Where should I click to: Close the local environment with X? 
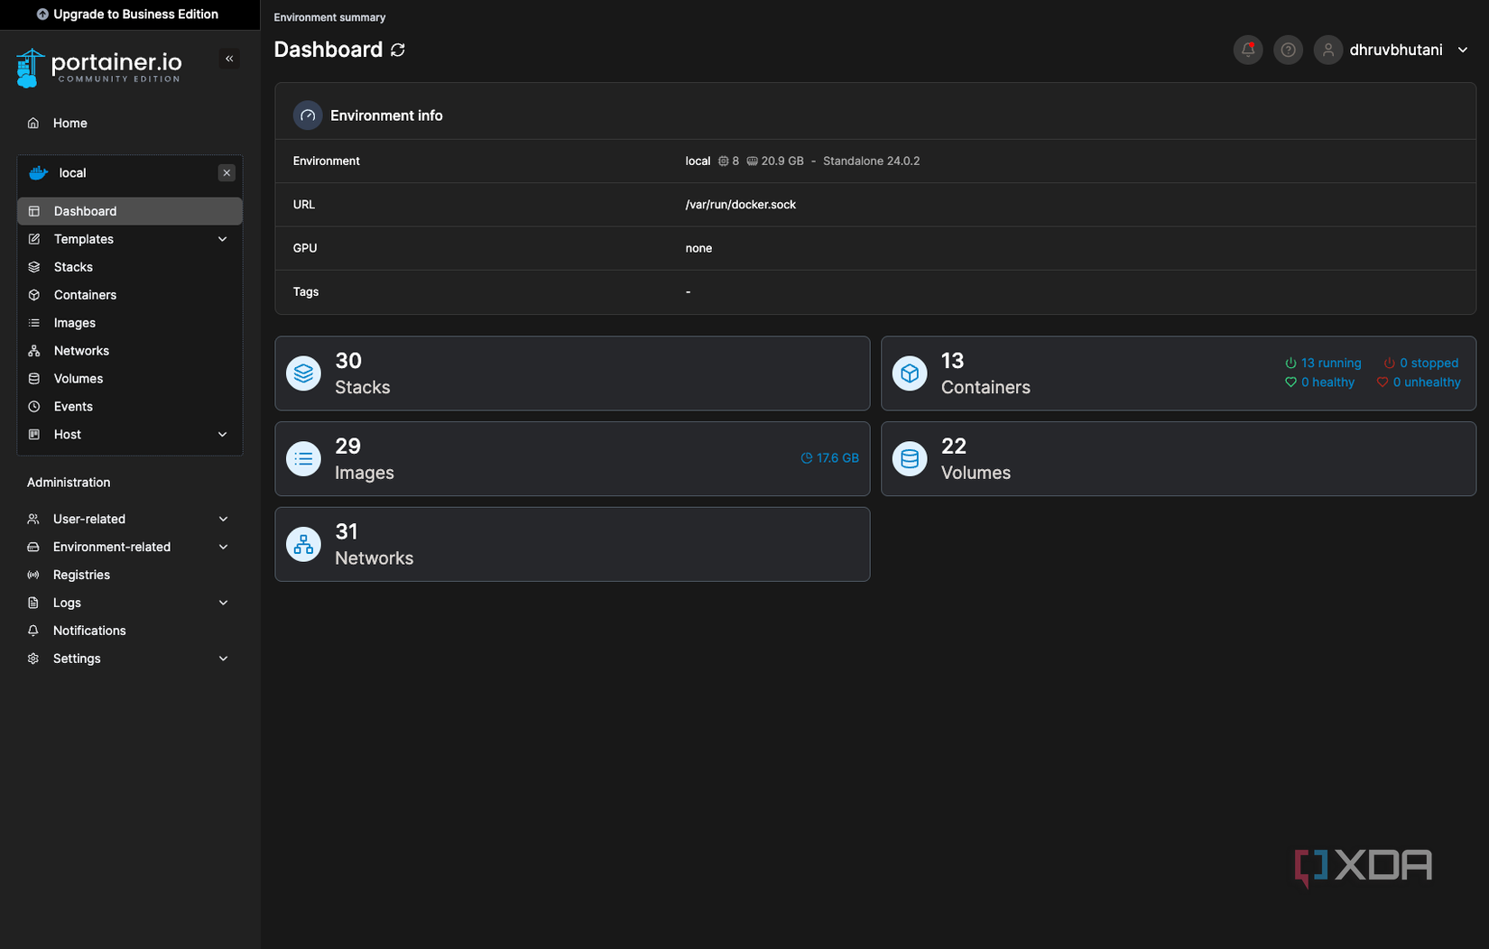[x=227, y=173]
